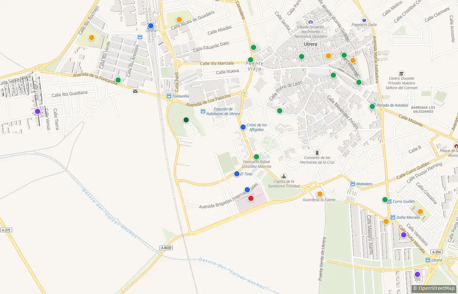
Task: Click the green marker on Avenida de la Fontanilla
Action: [118, 80]
